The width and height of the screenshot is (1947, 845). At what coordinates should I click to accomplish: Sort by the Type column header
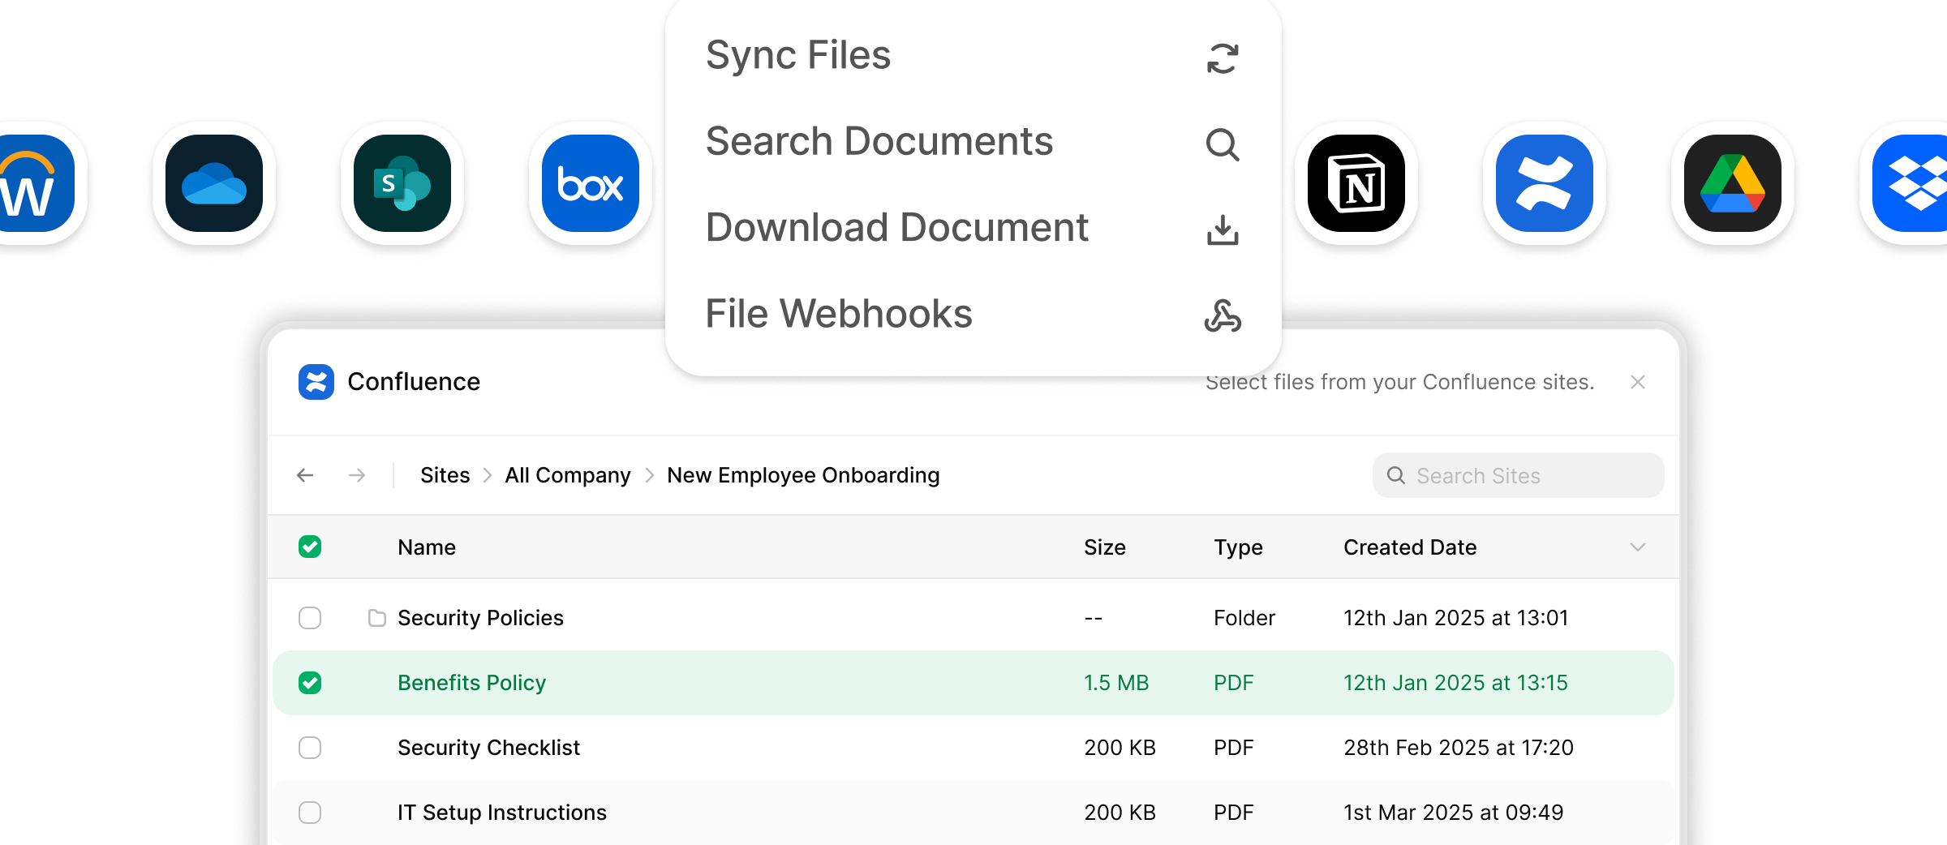point(1238,547)
